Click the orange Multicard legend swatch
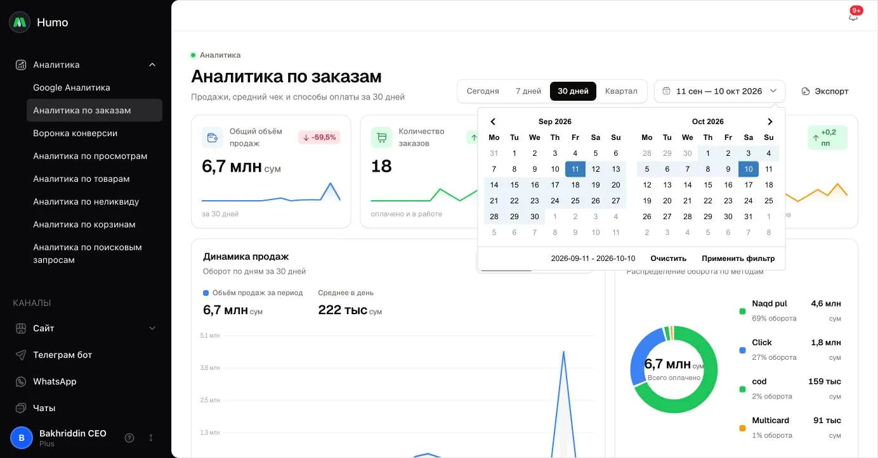878x458 pixels. (742, 428)
